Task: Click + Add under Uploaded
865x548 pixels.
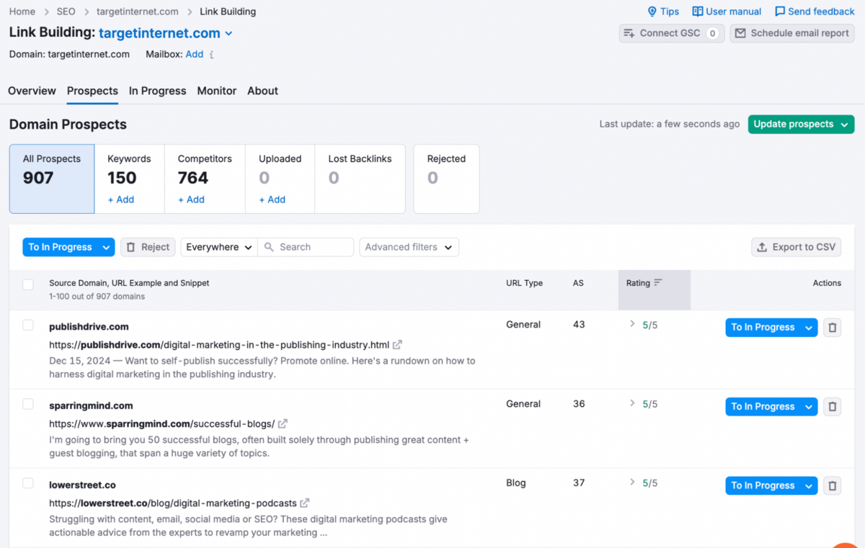Action: pos(272,199)
